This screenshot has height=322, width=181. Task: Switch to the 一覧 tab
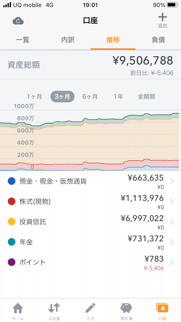(x=23, y=40)
